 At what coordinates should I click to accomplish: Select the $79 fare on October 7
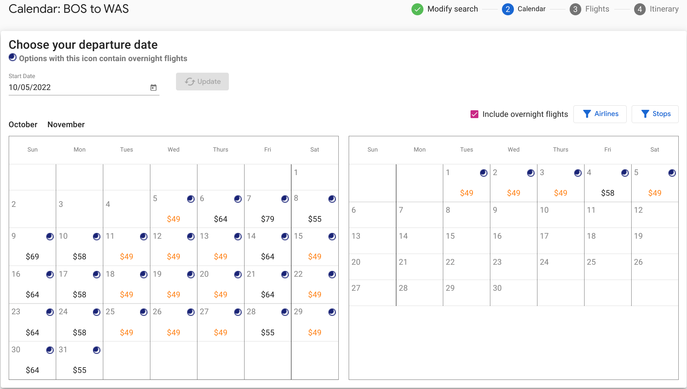(268, 219)
